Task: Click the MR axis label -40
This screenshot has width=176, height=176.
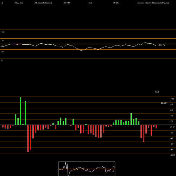Action: (172, 138)
